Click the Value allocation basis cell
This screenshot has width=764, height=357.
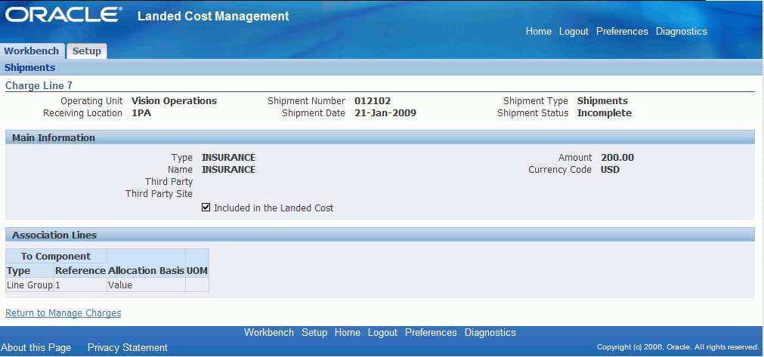coord(146,285)
